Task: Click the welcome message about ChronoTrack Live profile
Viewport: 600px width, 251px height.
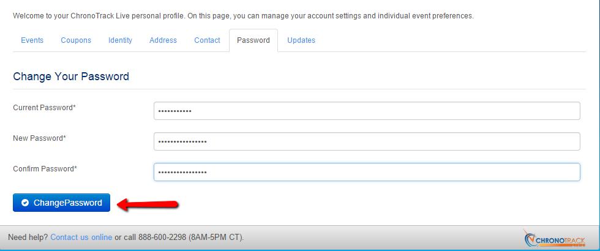Action: pyautogui.click(x=244, y=16)
